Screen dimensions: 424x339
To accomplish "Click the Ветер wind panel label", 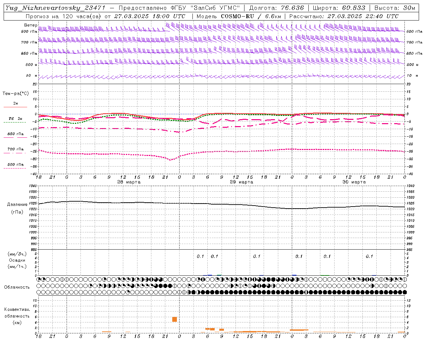I will tap(31, 25).
